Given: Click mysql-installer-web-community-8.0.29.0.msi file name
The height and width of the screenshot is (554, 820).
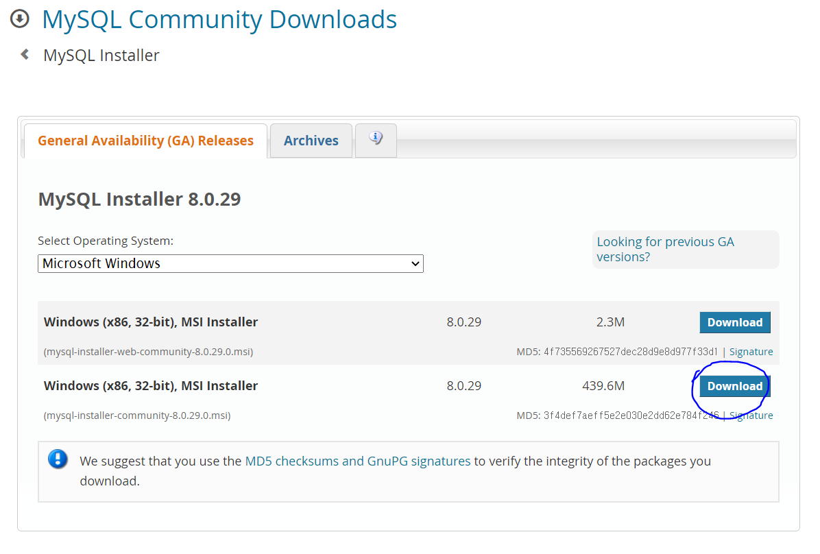Looking at the screenshot, I should (x=149, y=352).
